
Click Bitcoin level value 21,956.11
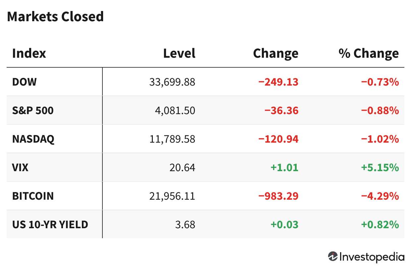(172, 196)
